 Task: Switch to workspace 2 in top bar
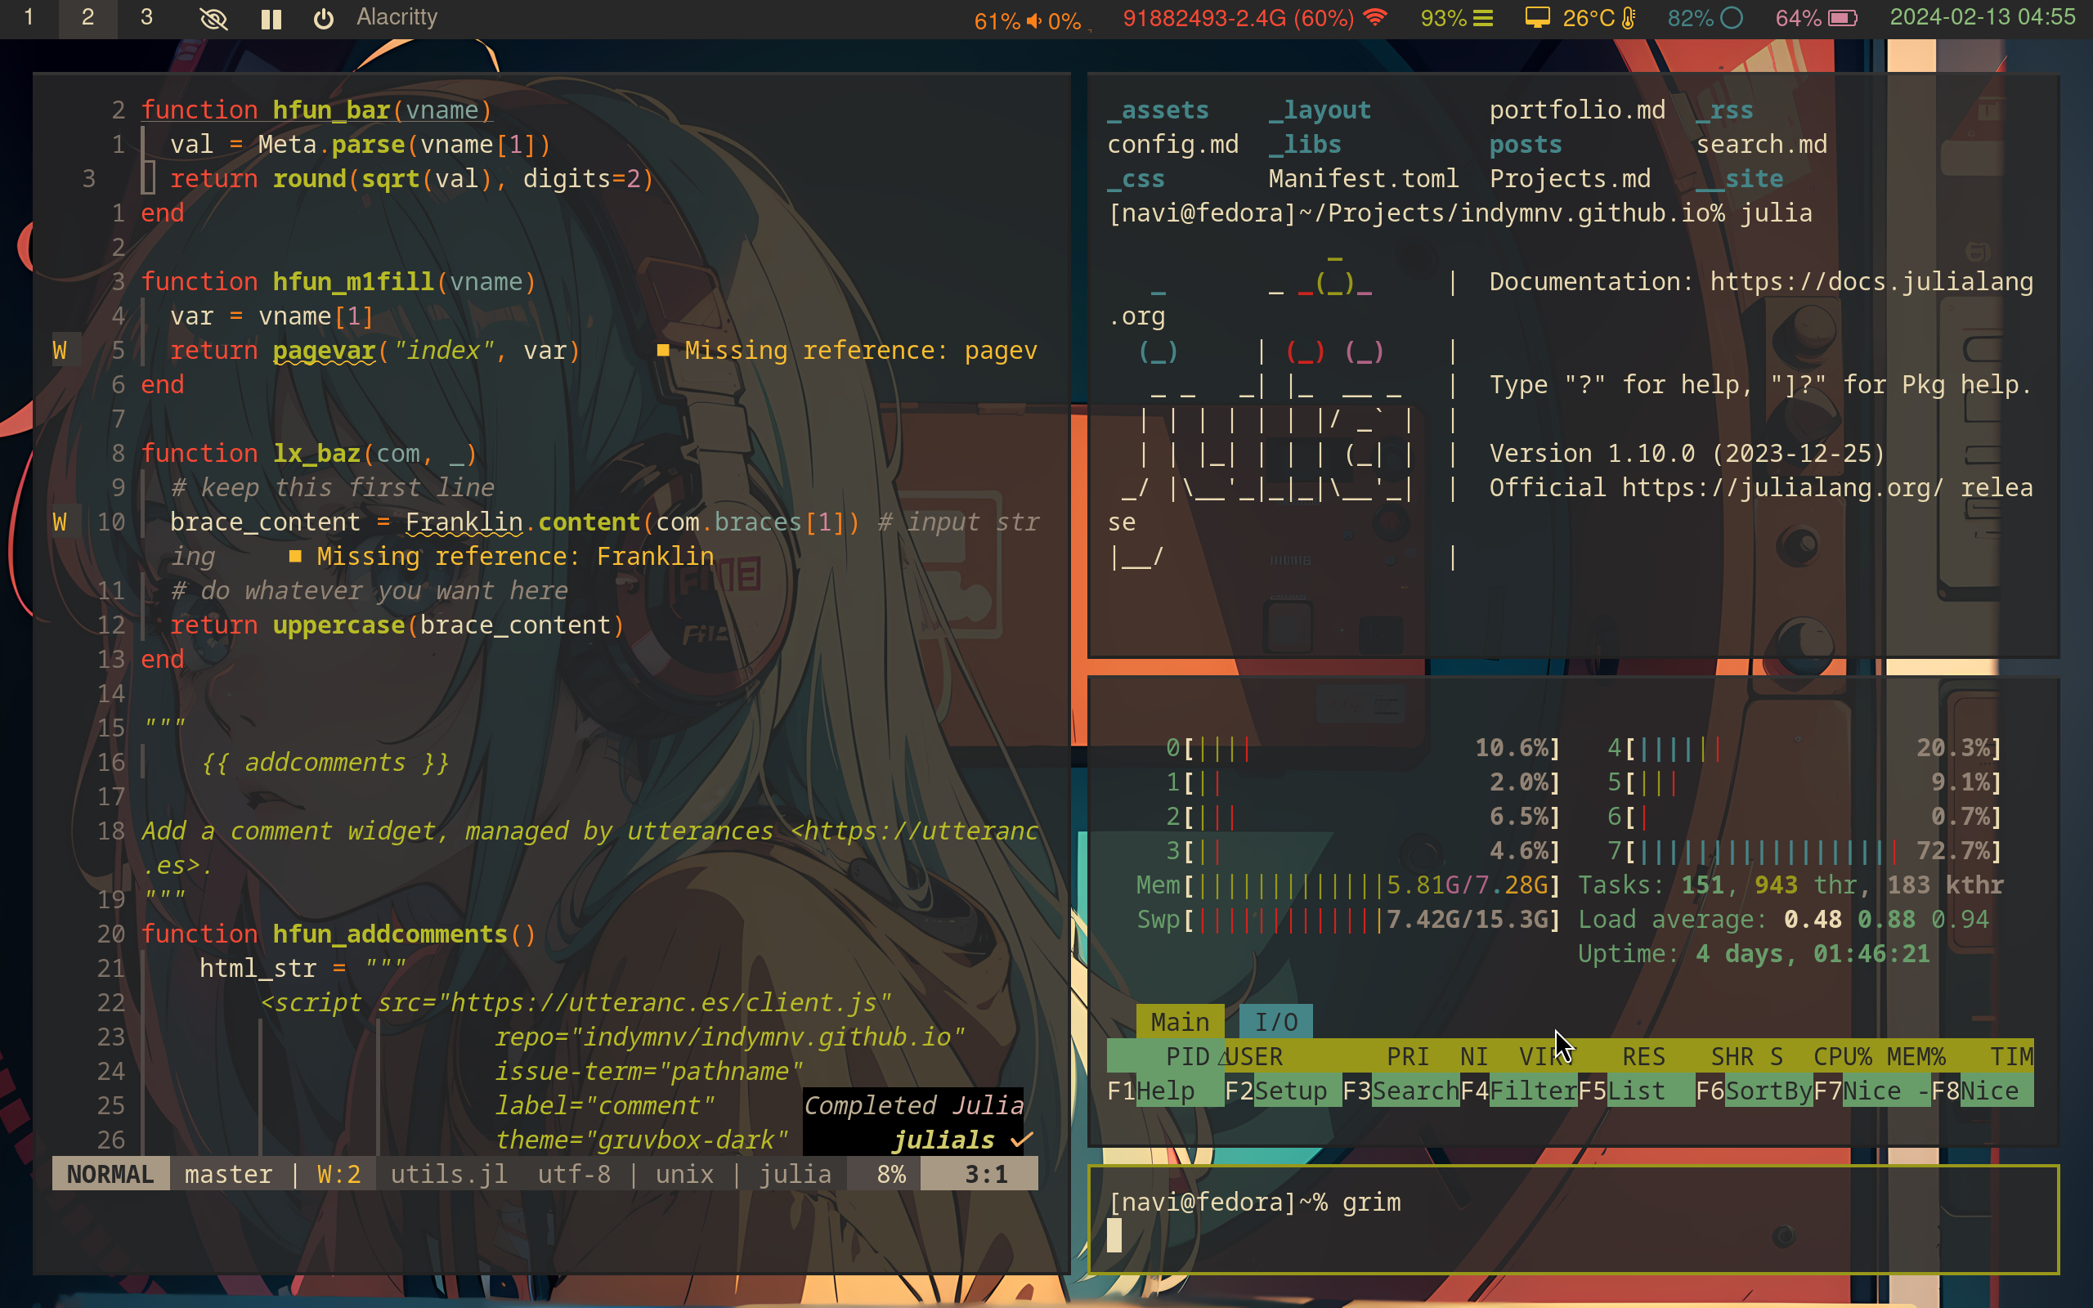[87, 18]
